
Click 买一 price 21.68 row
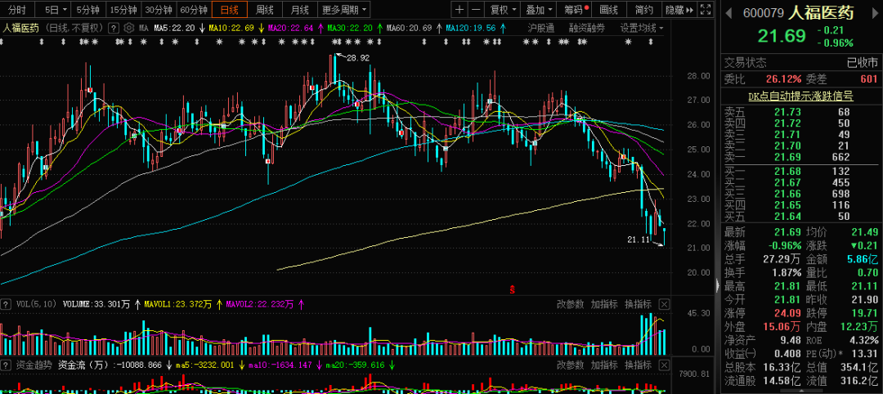click(x=800, y=171)
